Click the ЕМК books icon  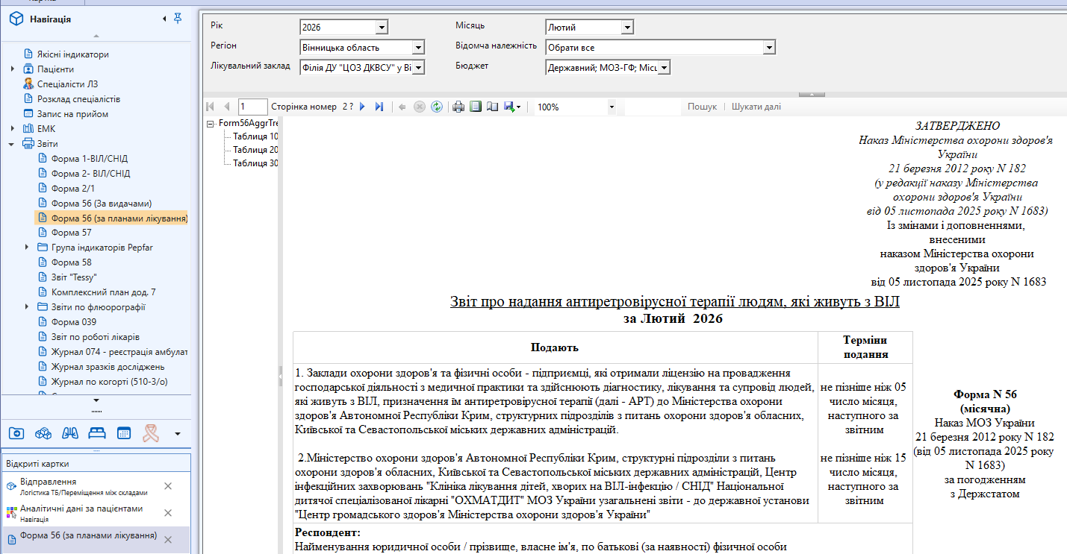pyautogui.click(x=28, y=129)
